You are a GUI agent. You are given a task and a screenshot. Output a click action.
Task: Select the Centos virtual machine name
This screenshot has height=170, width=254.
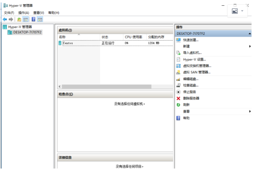(x=68, y=43)
